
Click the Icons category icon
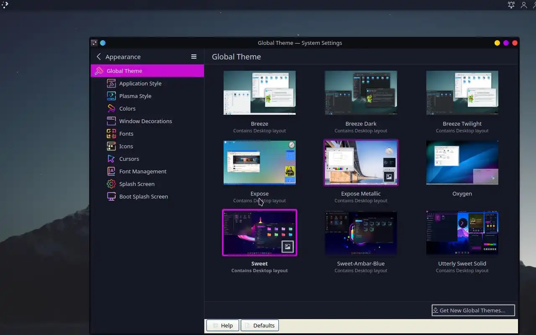point(111,146)
